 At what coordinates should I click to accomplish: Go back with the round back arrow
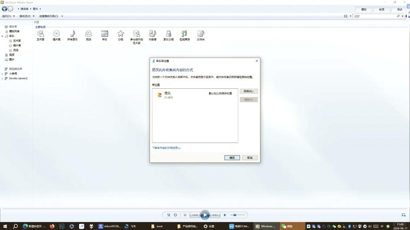pyautogui.click(x=5, y=9)
